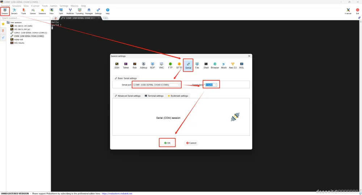Screen dimensions: 362x195
Task: Choose Mosh session type
Action: point(224,65)
